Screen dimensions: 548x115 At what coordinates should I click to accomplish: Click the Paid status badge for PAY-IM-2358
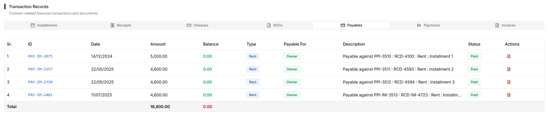pos(474,82)
